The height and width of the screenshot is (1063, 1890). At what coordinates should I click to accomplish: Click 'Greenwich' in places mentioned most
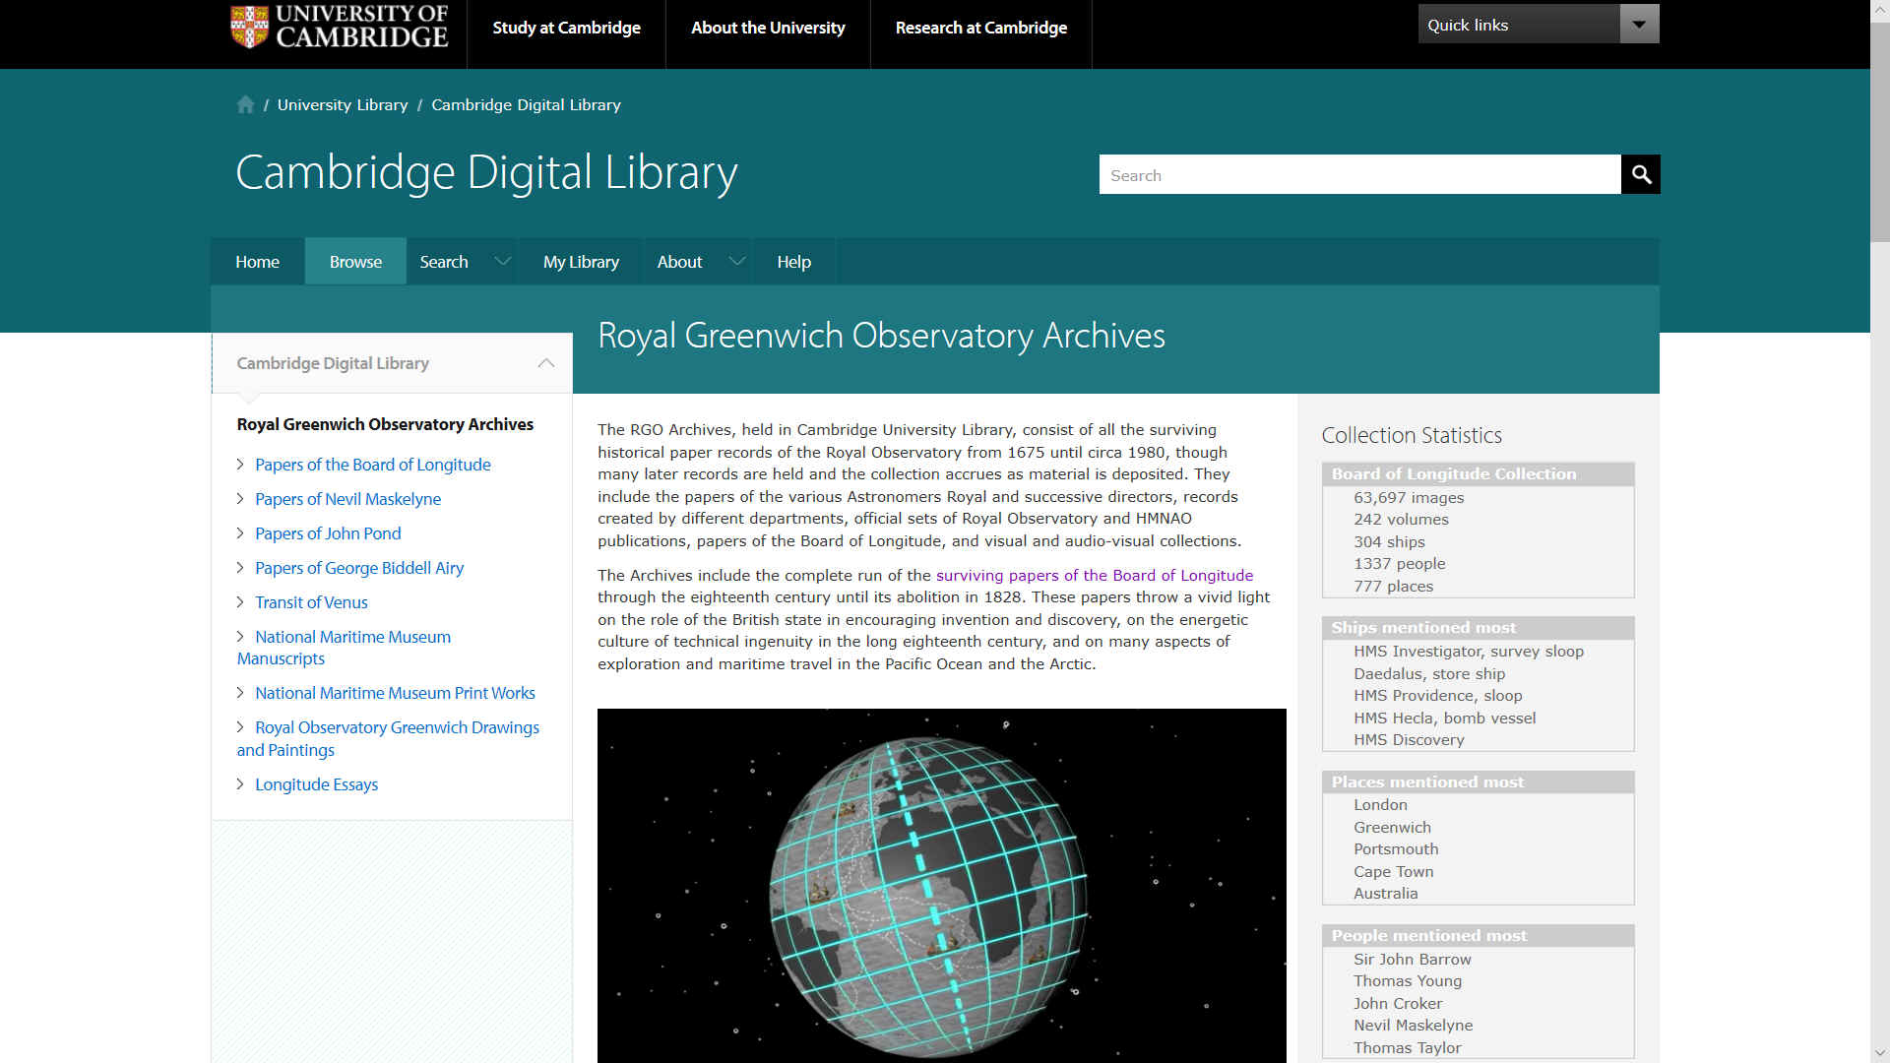point(1392,828)
